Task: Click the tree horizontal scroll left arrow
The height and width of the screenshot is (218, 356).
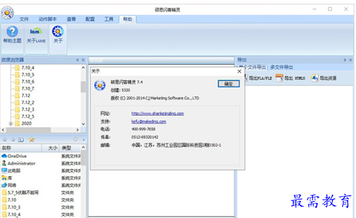Action: pyautogui.click(x=3, y=130)
